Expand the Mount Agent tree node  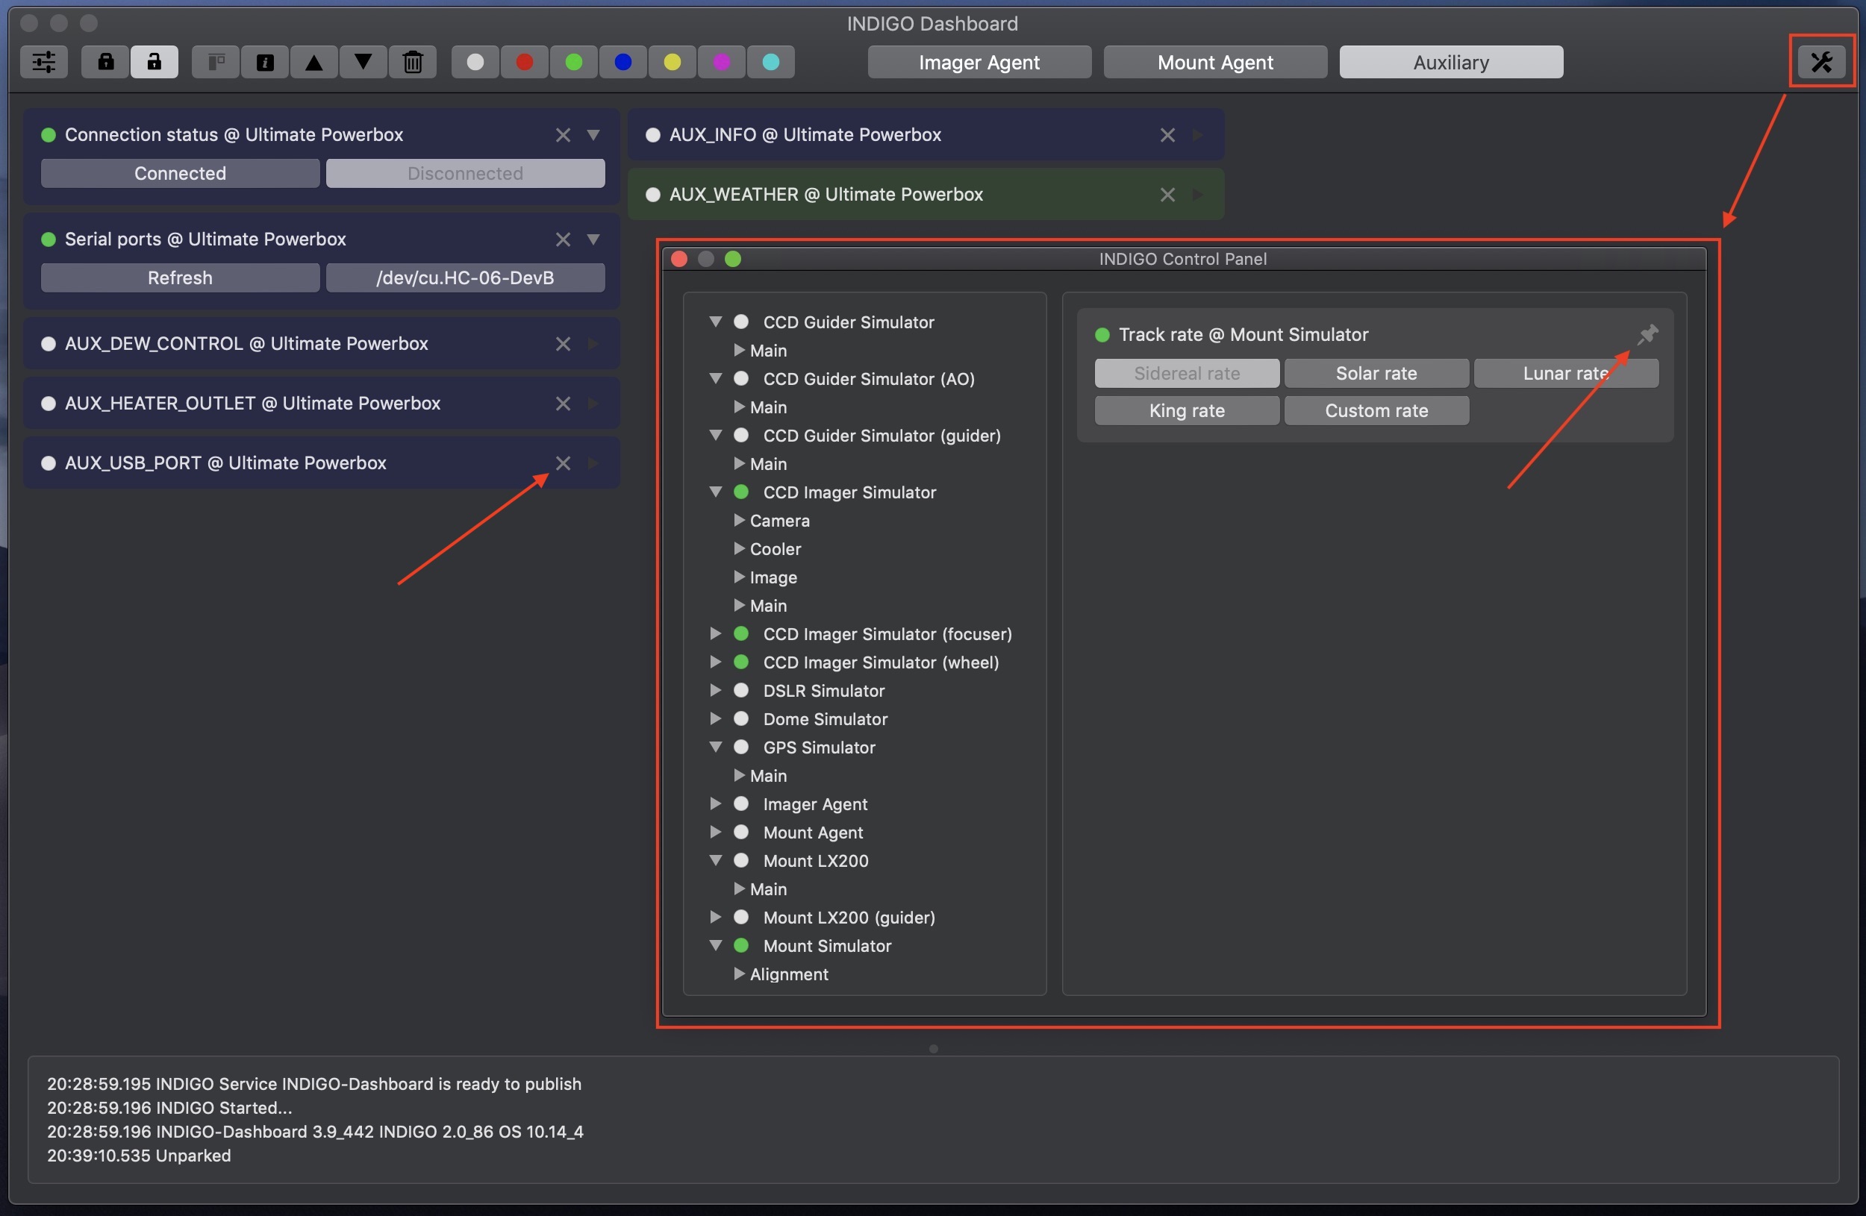(x=715, y=831)
